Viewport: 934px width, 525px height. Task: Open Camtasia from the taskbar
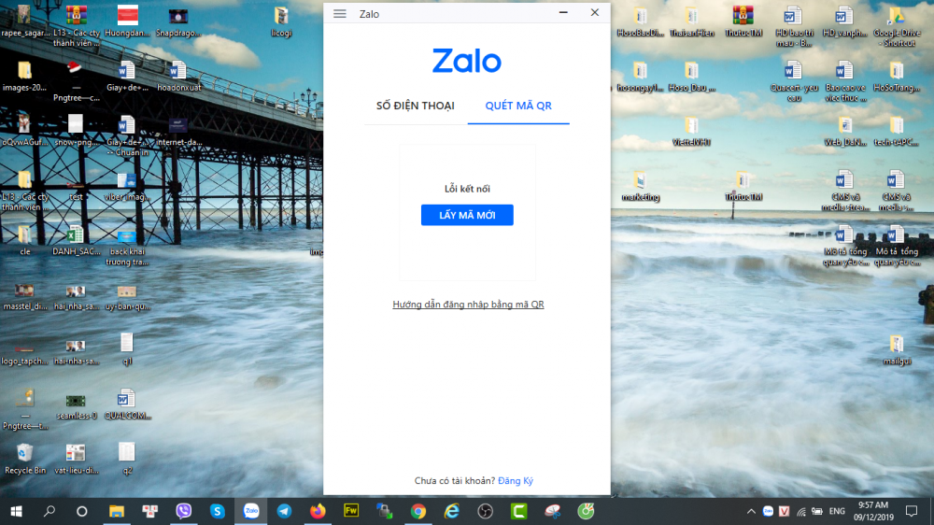[x=518, y=511]
